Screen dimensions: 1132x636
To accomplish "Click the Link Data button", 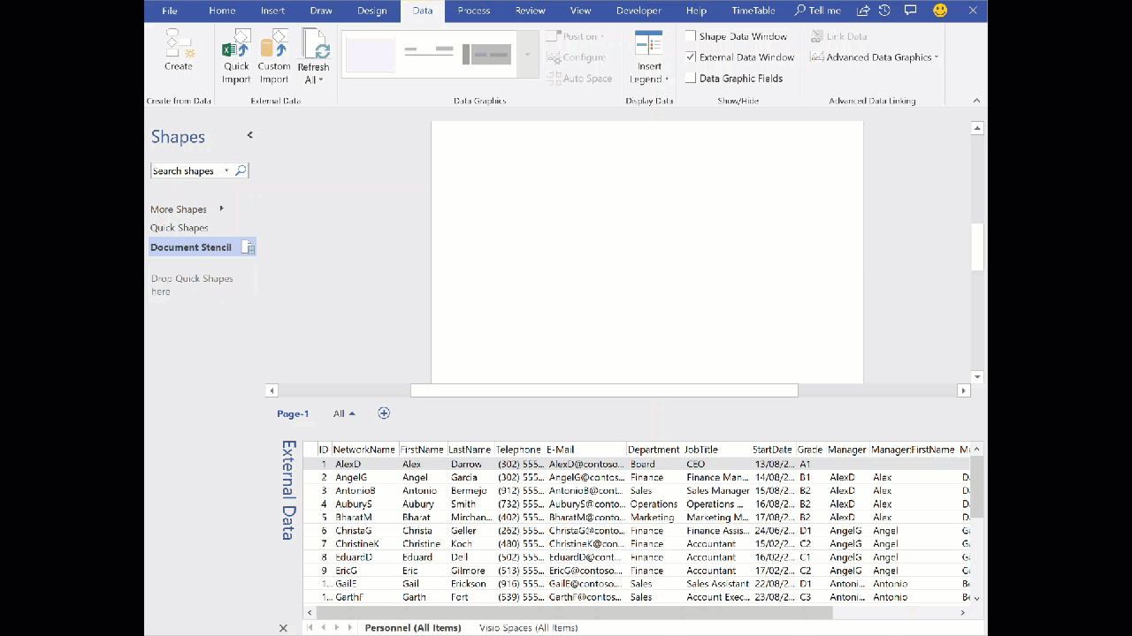I will (838, 36).
